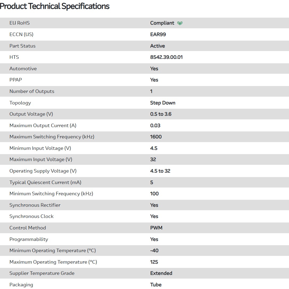The height and width of the screenshot is (289, 289).
Task: Click the Automotive row label
Action: click(x=23, y=69)
